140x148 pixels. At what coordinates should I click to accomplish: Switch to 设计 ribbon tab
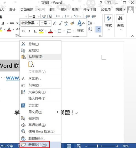pos(12,10)
